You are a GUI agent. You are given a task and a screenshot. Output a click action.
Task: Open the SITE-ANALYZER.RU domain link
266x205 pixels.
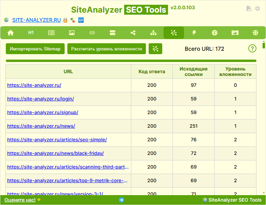coord(36,20)
